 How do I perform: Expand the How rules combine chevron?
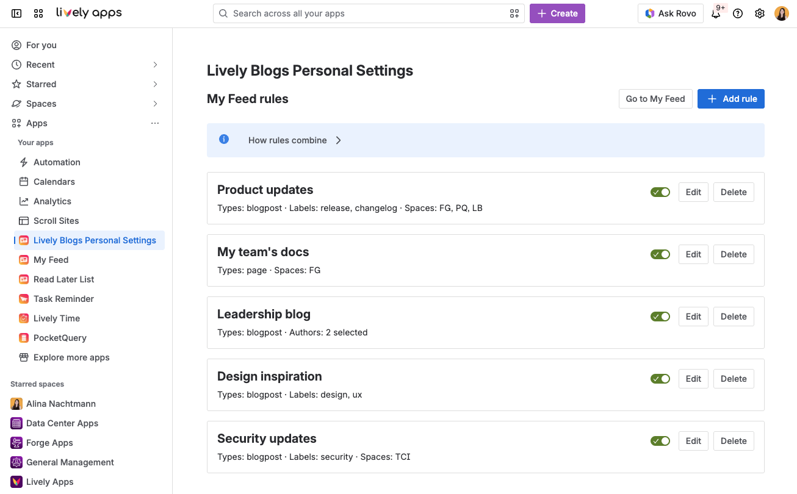[x=338, y=140]
